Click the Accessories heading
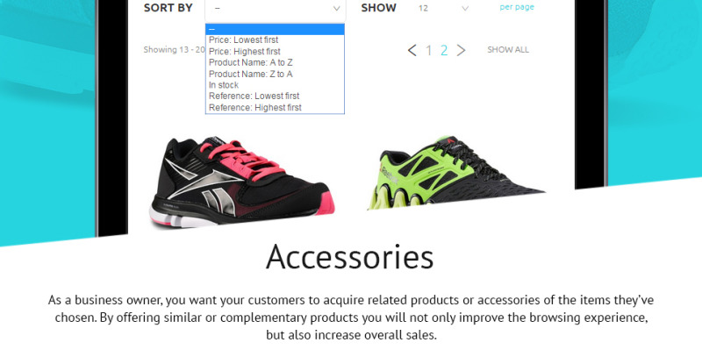Screen dimensions: 702x364 tap(349, 256)
